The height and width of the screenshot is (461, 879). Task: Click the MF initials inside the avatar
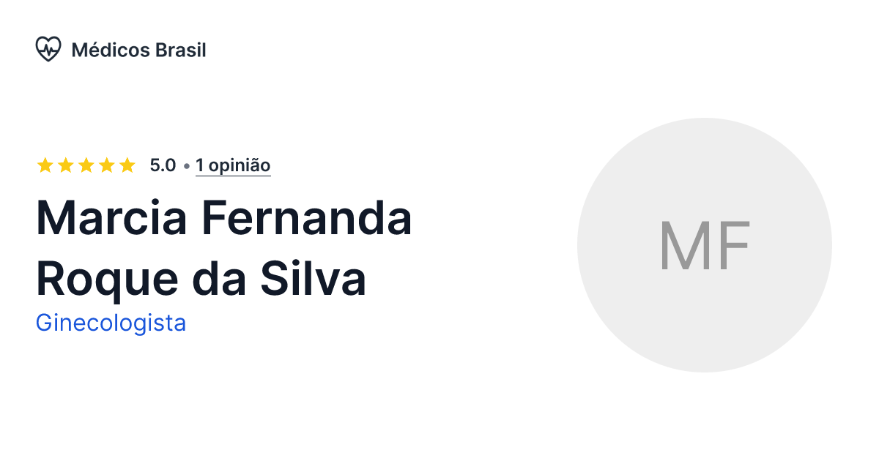tap(705, 245)
